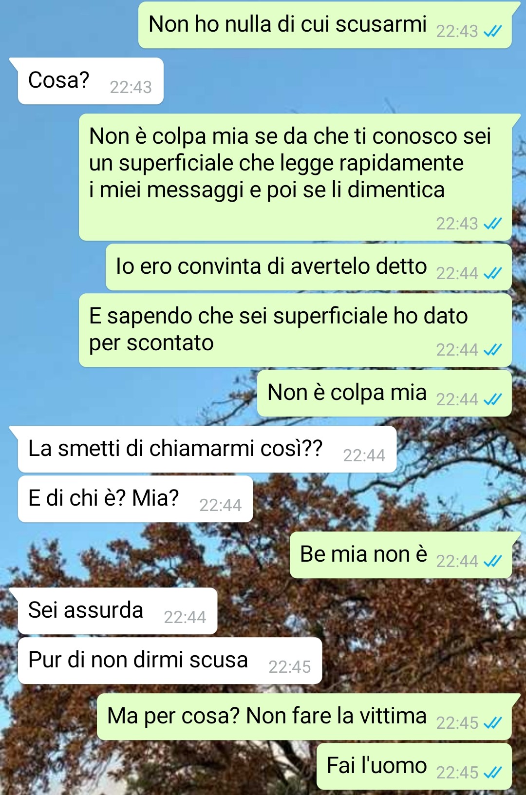Tap the 'Fai l'uomo' sent message
The height and width of the screenshot is (795, 526).
(x=414, y=766)
